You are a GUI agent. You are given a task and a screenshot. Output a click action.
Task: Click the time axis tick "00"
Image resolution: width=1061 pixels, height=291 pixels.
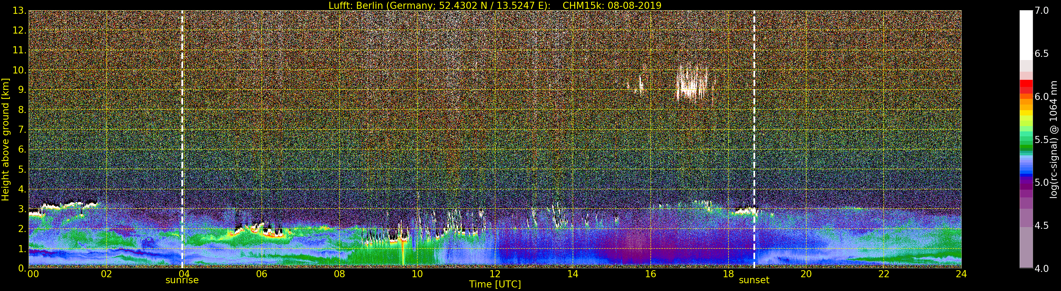tap(33, 274)
